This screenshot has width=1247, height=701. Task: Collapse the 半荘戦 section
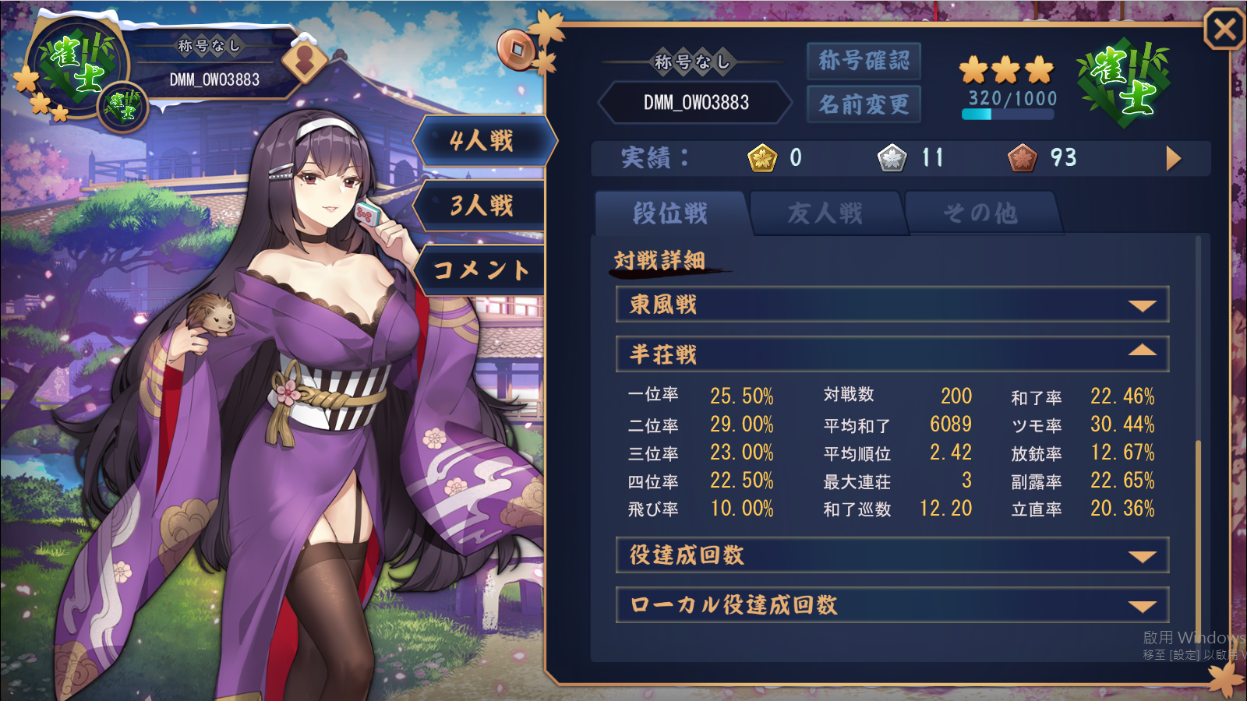(x=892, y=354)
